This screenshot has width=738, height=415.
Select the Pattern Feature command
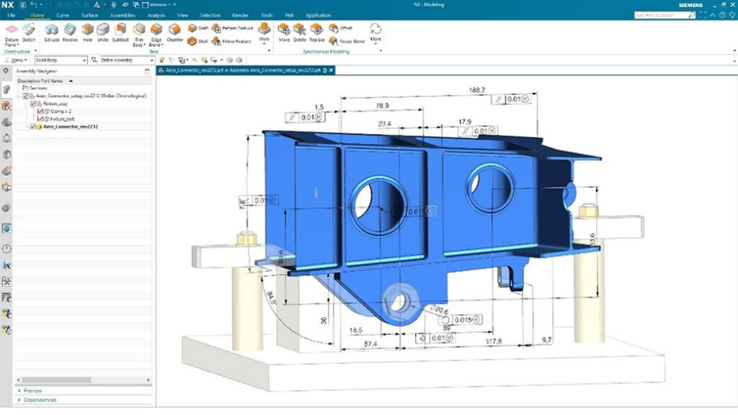216,27
